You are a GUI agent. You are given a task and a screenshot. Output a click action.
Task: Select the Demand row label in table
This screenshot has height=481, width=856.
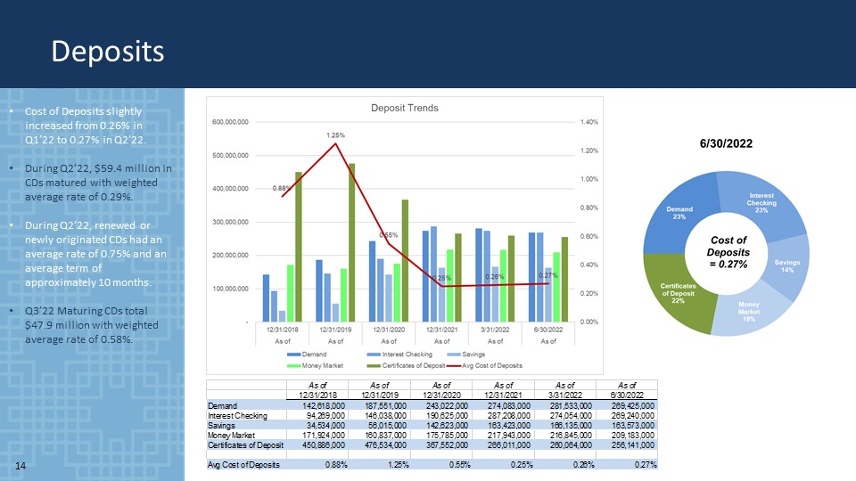point(222,404)
